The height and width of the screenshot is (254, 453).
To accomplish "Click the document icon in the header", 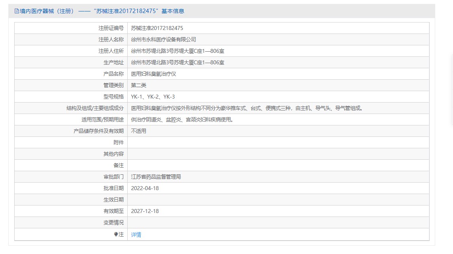I will 17,11.
